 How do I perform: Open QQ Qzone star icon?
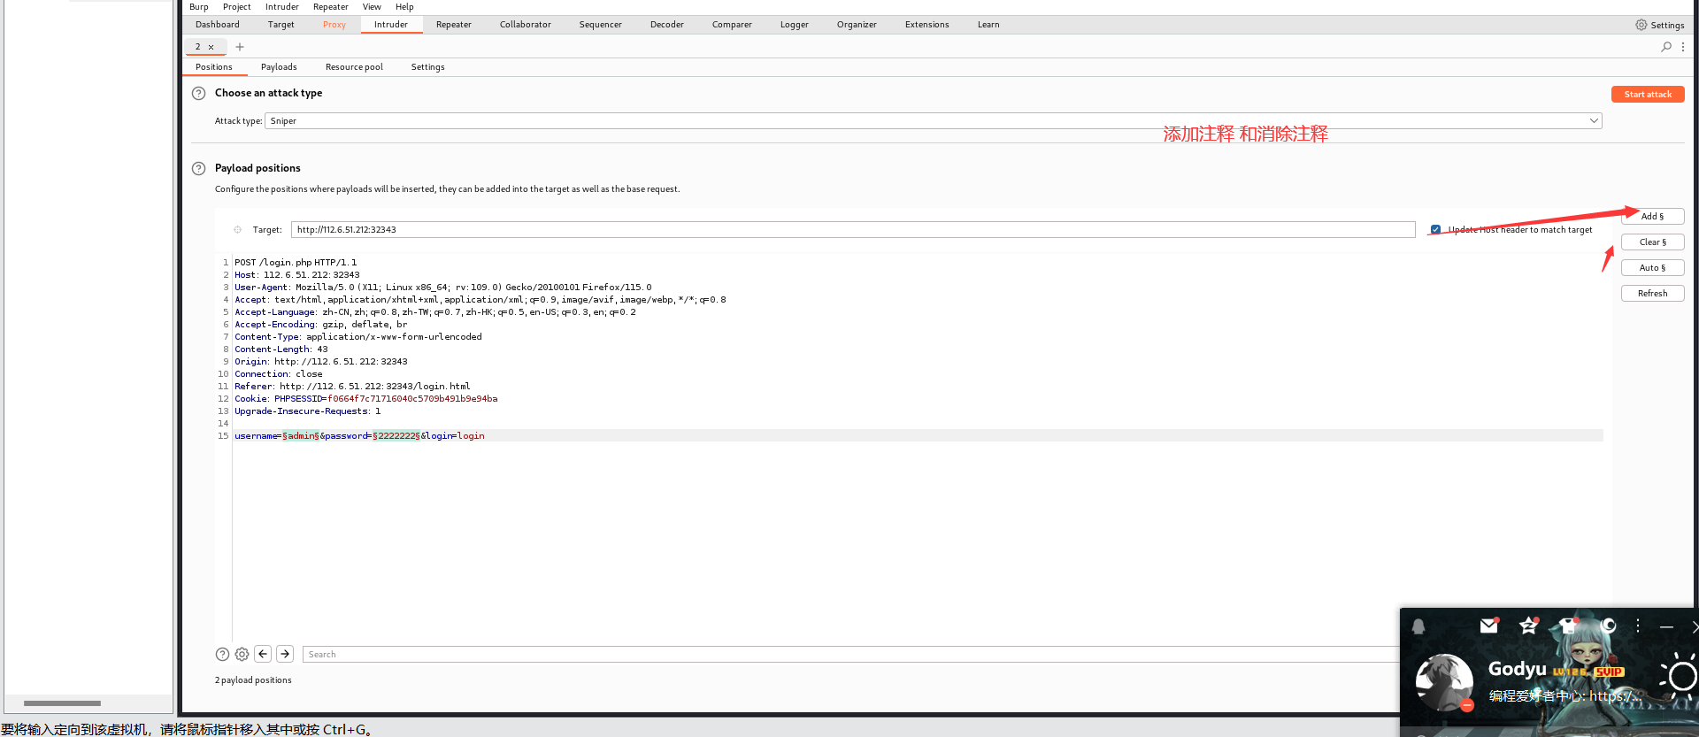[1528, 626]
